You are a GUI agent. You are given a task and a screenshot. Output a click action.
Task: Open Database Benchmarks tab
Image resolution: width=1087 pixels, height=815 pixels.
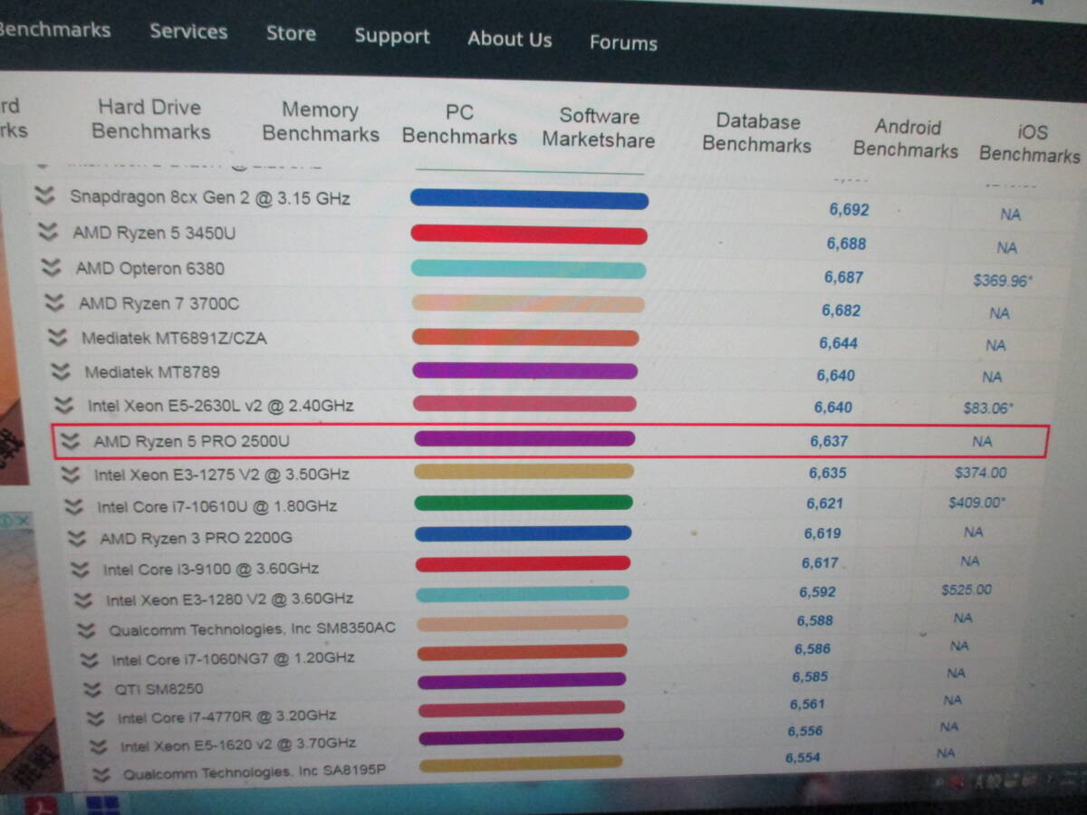(x=757, y=133)
